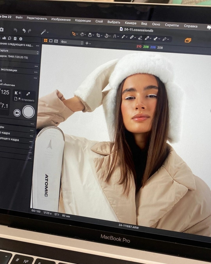Click the 1/125 shutter speed value

pyautogui.click(x=5, y=92)
